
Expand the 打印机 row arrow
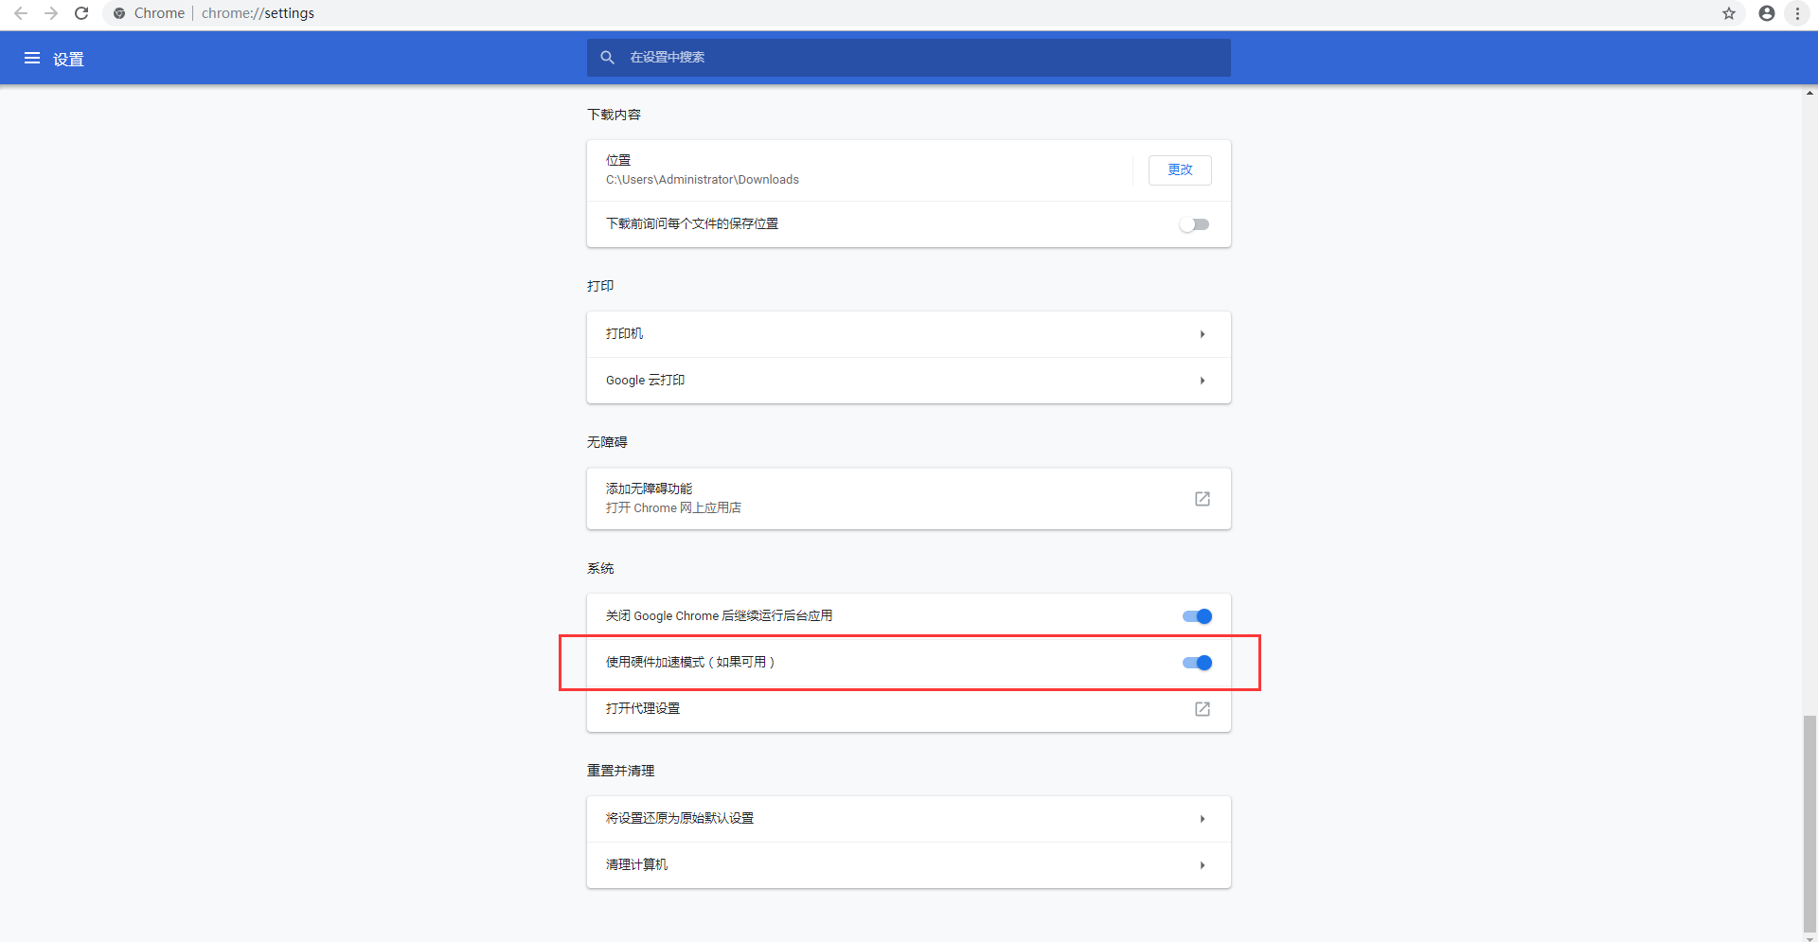pos(1202,334)
